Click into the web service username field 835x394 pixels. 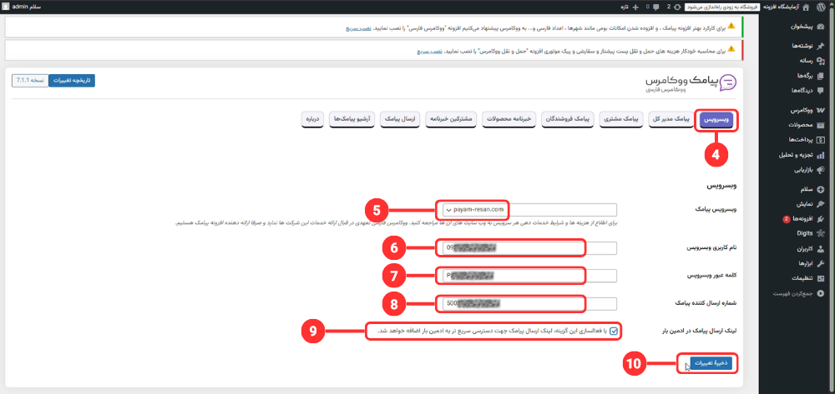[527, 247]
